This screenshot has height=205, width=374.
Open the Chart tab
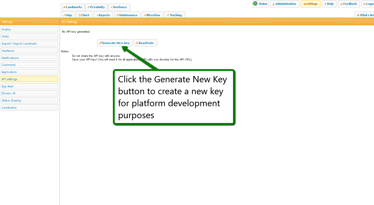(84, 15)
